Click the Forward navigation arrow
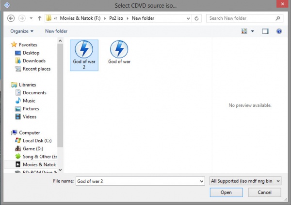 (x=22, y=18)
